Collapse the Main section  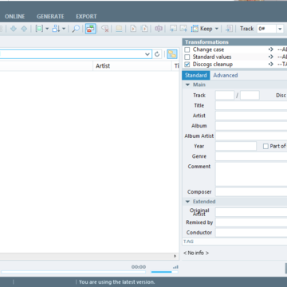click(x=187, y=85)
